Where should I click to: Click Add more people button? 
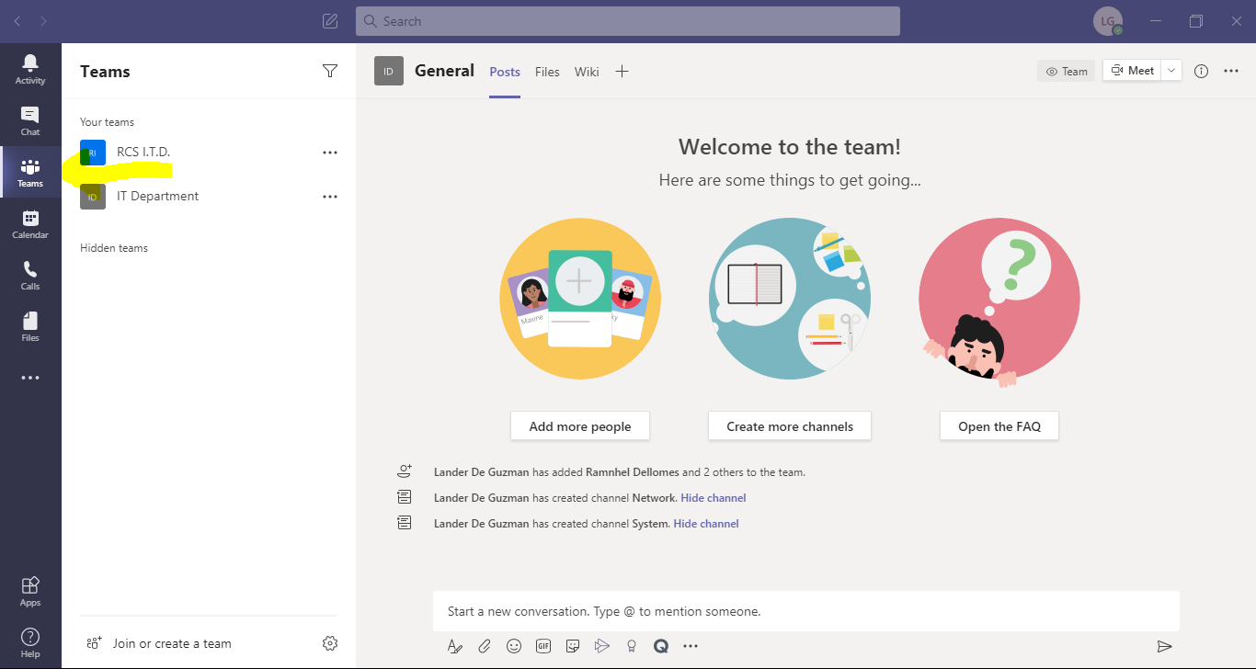pos(580,426)
